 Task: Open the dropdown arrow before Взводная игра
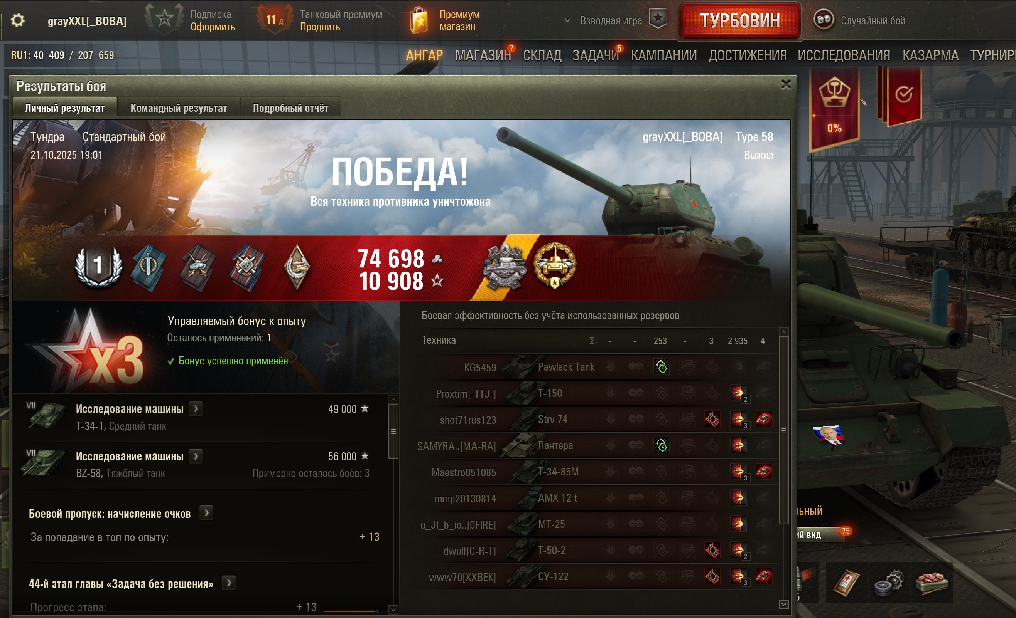pos(567,20)
